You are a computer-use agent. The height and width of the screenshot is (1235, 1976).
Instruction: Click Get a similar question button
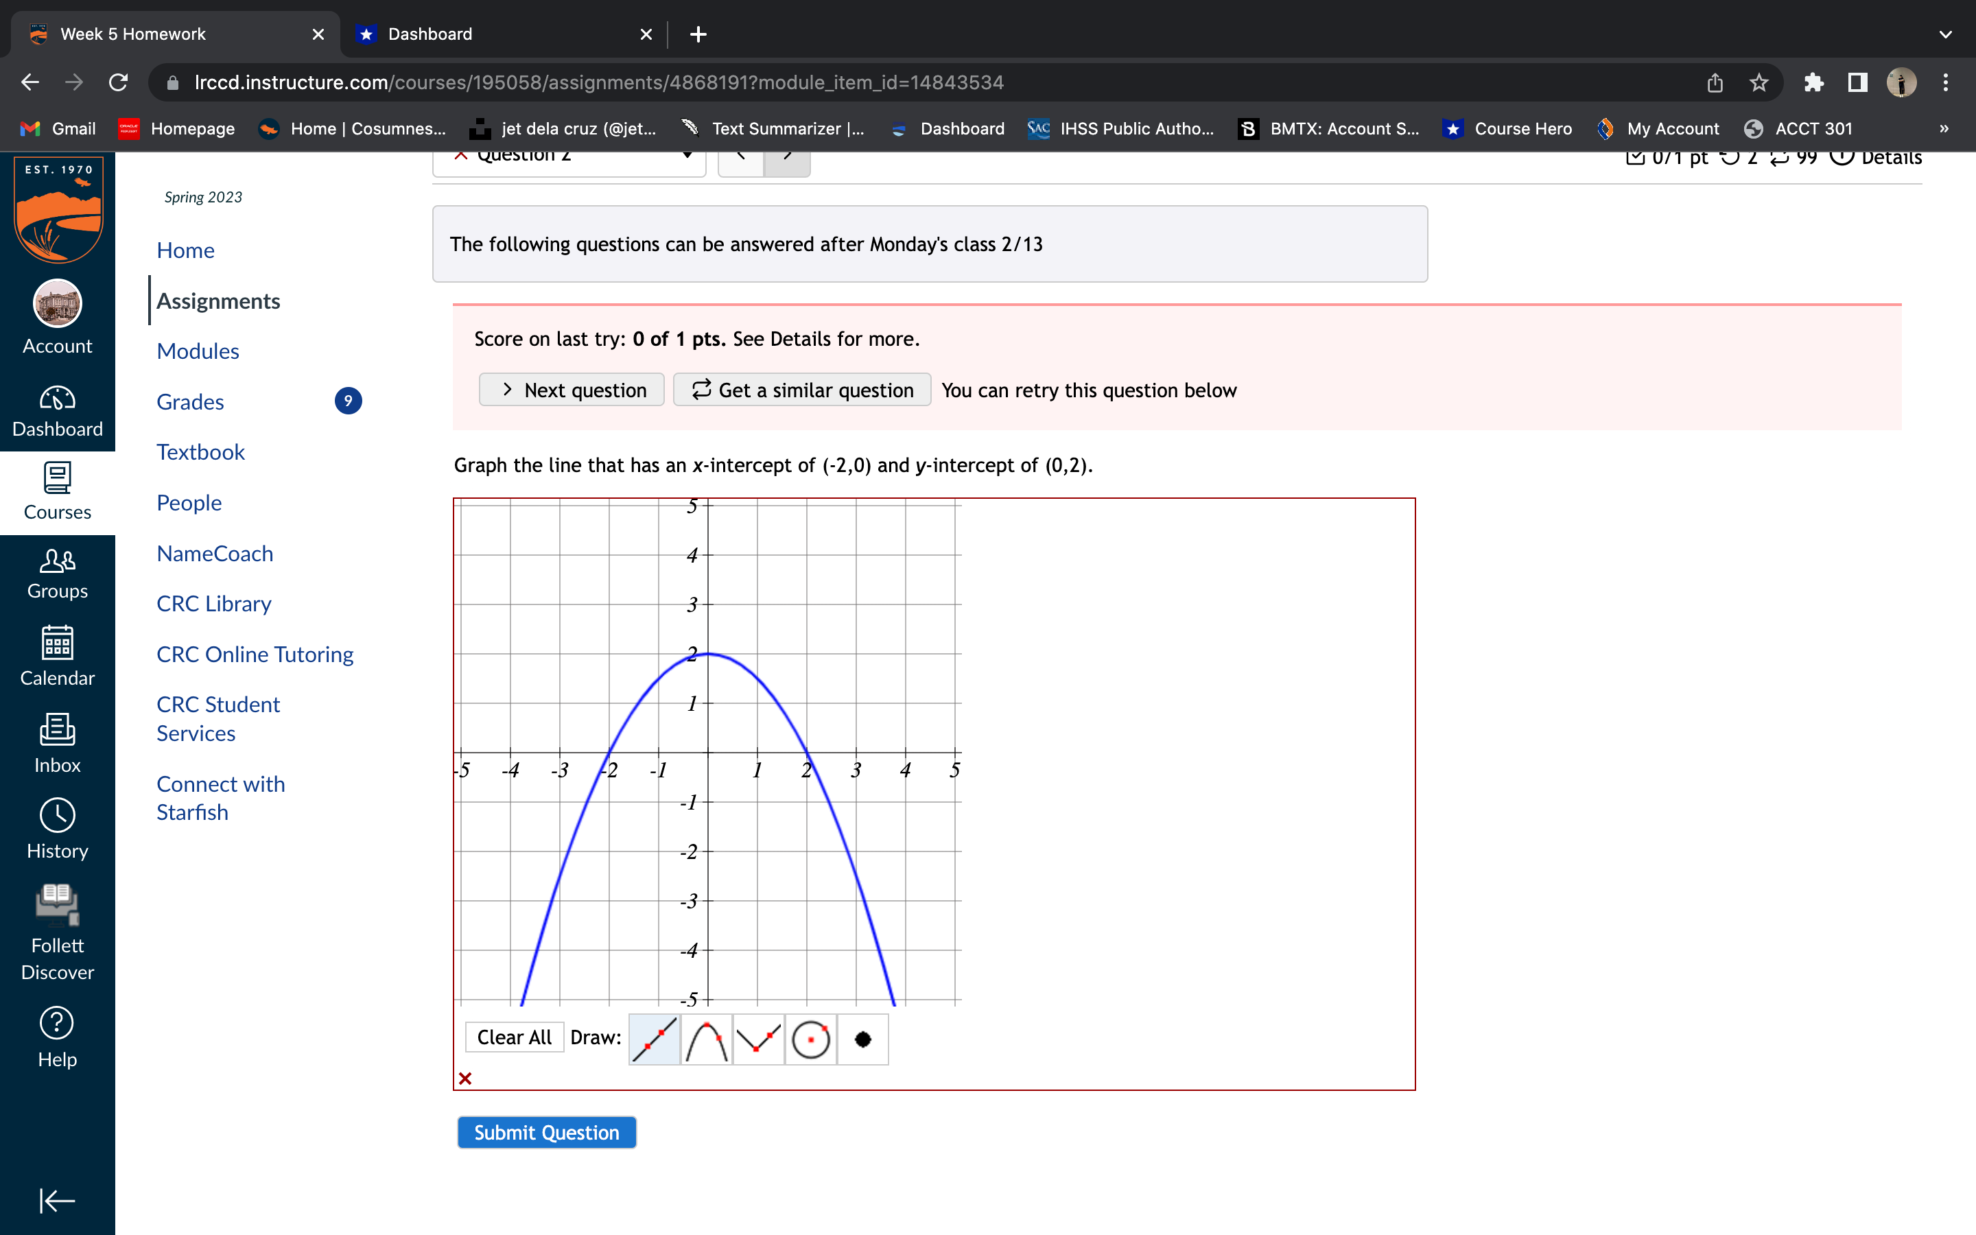[x=802, y=390]
